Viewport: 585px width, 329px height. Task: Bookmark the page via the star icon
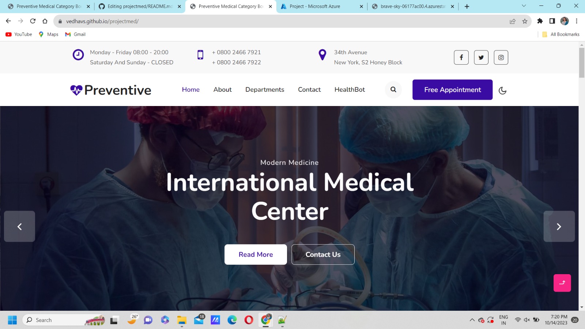pyautogui.click(x=525, y=21)
